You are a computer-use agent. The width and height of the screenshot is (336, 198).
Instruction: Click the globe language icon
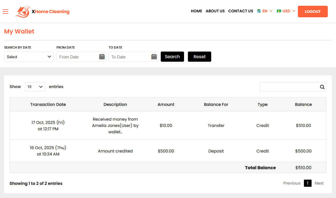pyautogui.click(x=259, y=11)
